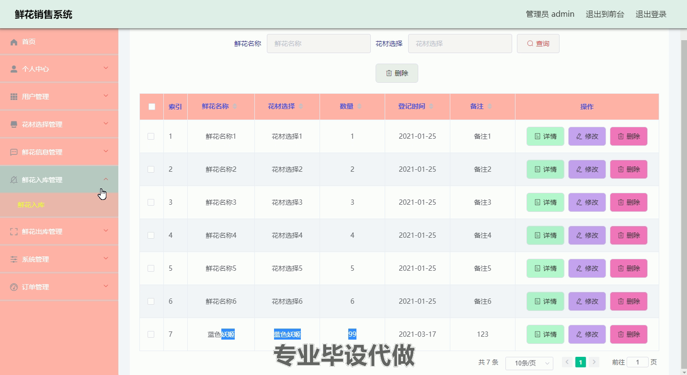
Task: Expand the 鲜花出库管理 menu chevron
Action: (x=106, y=231)
